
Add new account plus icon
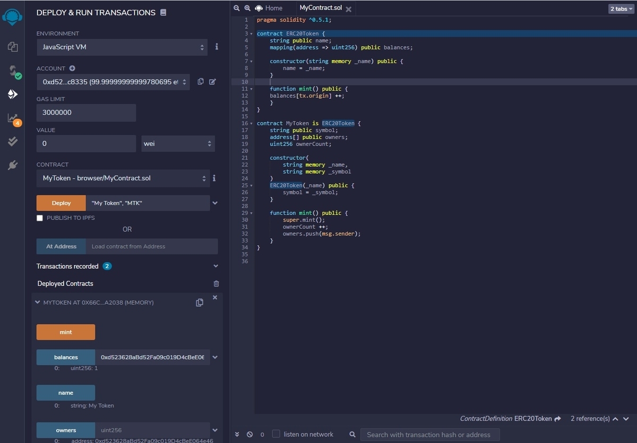[x=72, y=68]
